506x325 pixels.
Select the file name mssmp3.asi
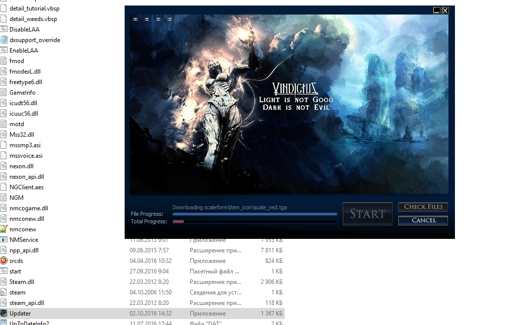pos(25,145)
